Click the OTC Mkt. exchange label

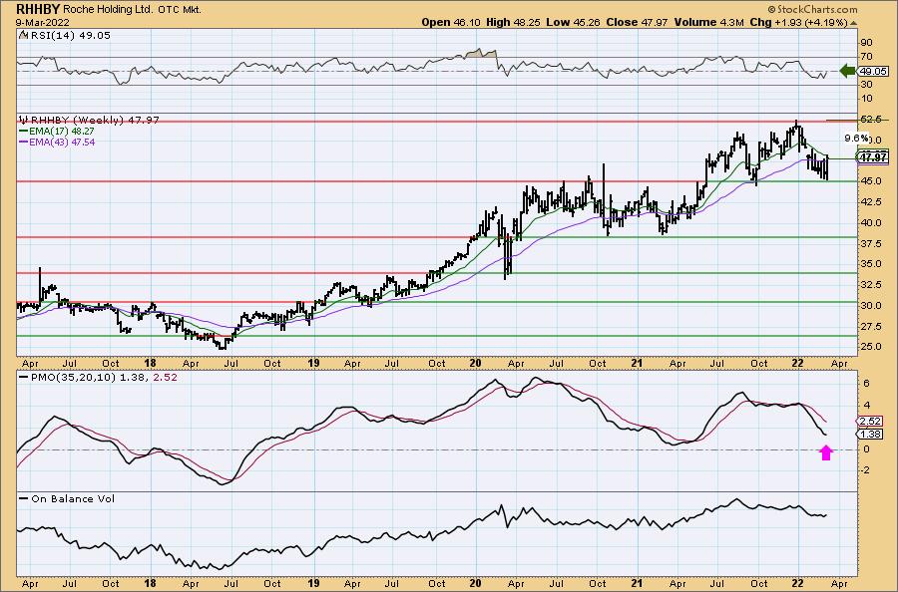click(x=179, y=10)
